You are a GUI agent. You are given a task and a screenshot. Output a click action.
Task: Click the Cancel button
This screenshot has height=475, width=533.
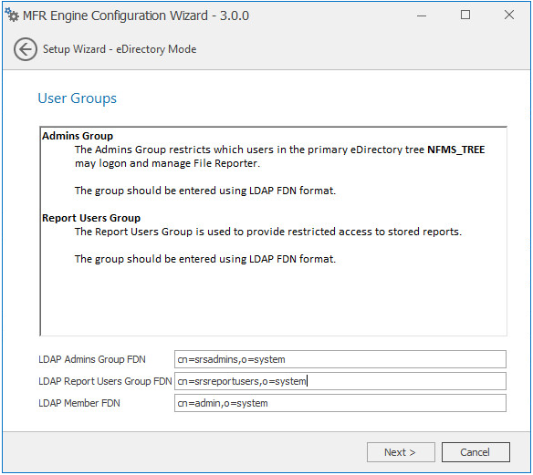point(476,452)
